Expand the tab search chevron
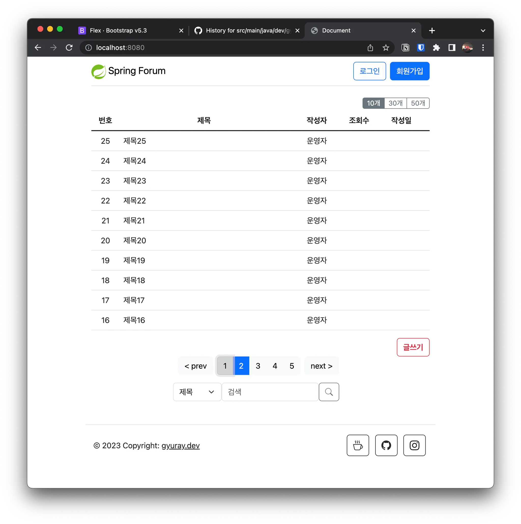This screenshot has width=521, height=524. point(483,31)
